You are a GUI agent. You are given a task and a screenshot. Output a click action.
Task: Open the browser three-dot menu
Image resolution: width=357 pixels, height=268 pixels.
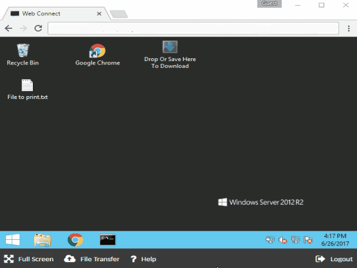pos(349,28)
